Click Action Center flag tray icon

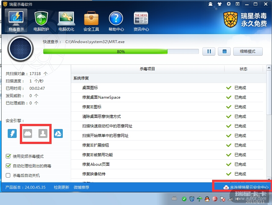coord(223,199)
